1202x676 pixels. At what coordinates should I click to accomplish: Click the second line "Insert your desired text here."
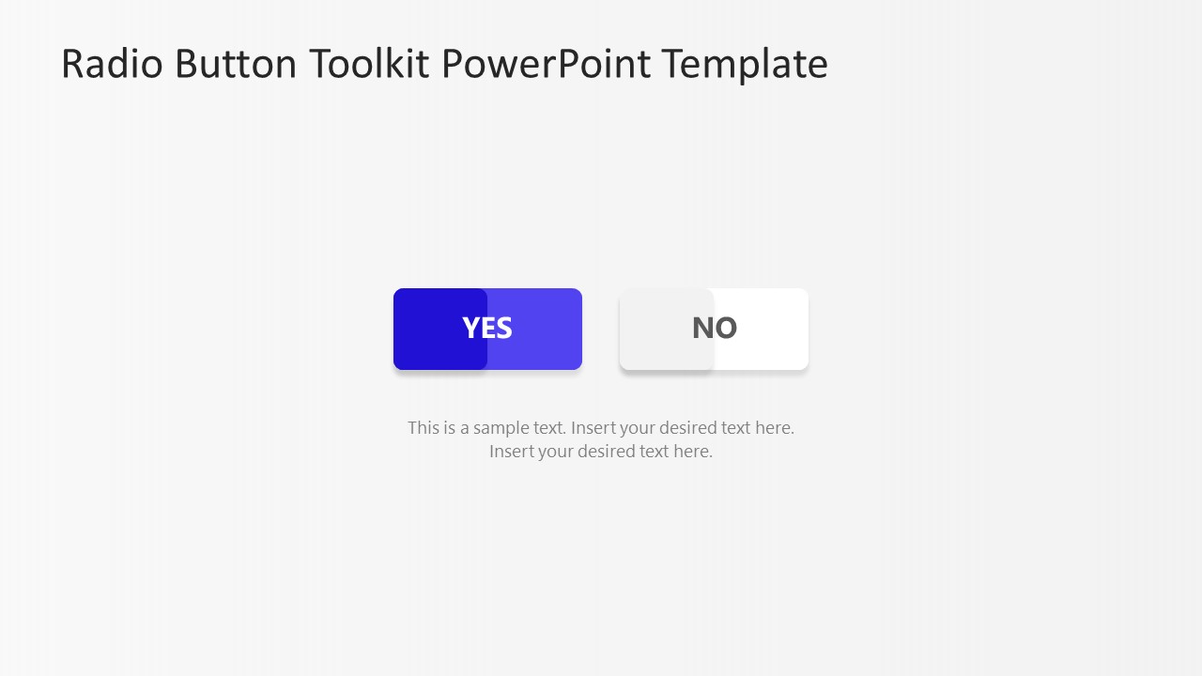(601, 452)
